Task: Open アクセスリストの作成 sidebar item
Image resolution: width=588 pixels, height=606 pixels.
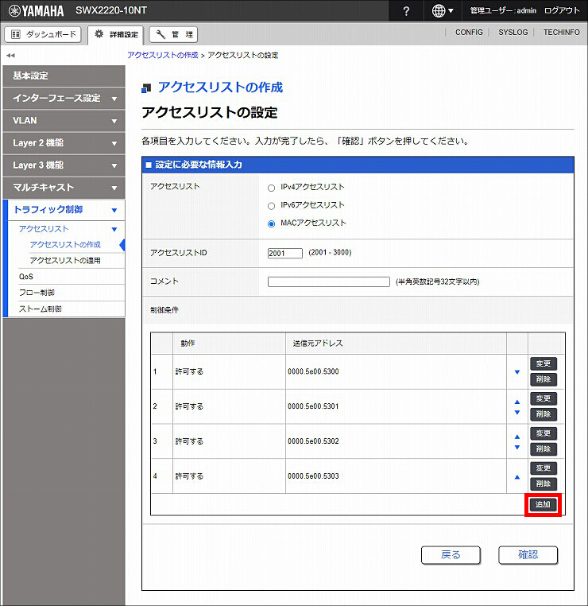Action: [65, 245]
